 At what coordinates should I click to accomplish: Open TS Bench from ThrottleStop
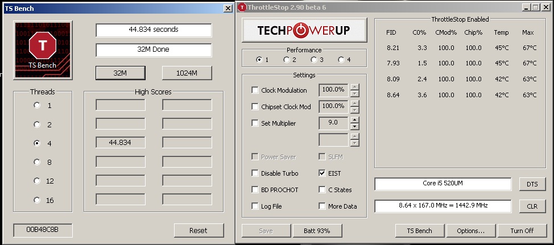pyautogui.click(x=420, y=231)
